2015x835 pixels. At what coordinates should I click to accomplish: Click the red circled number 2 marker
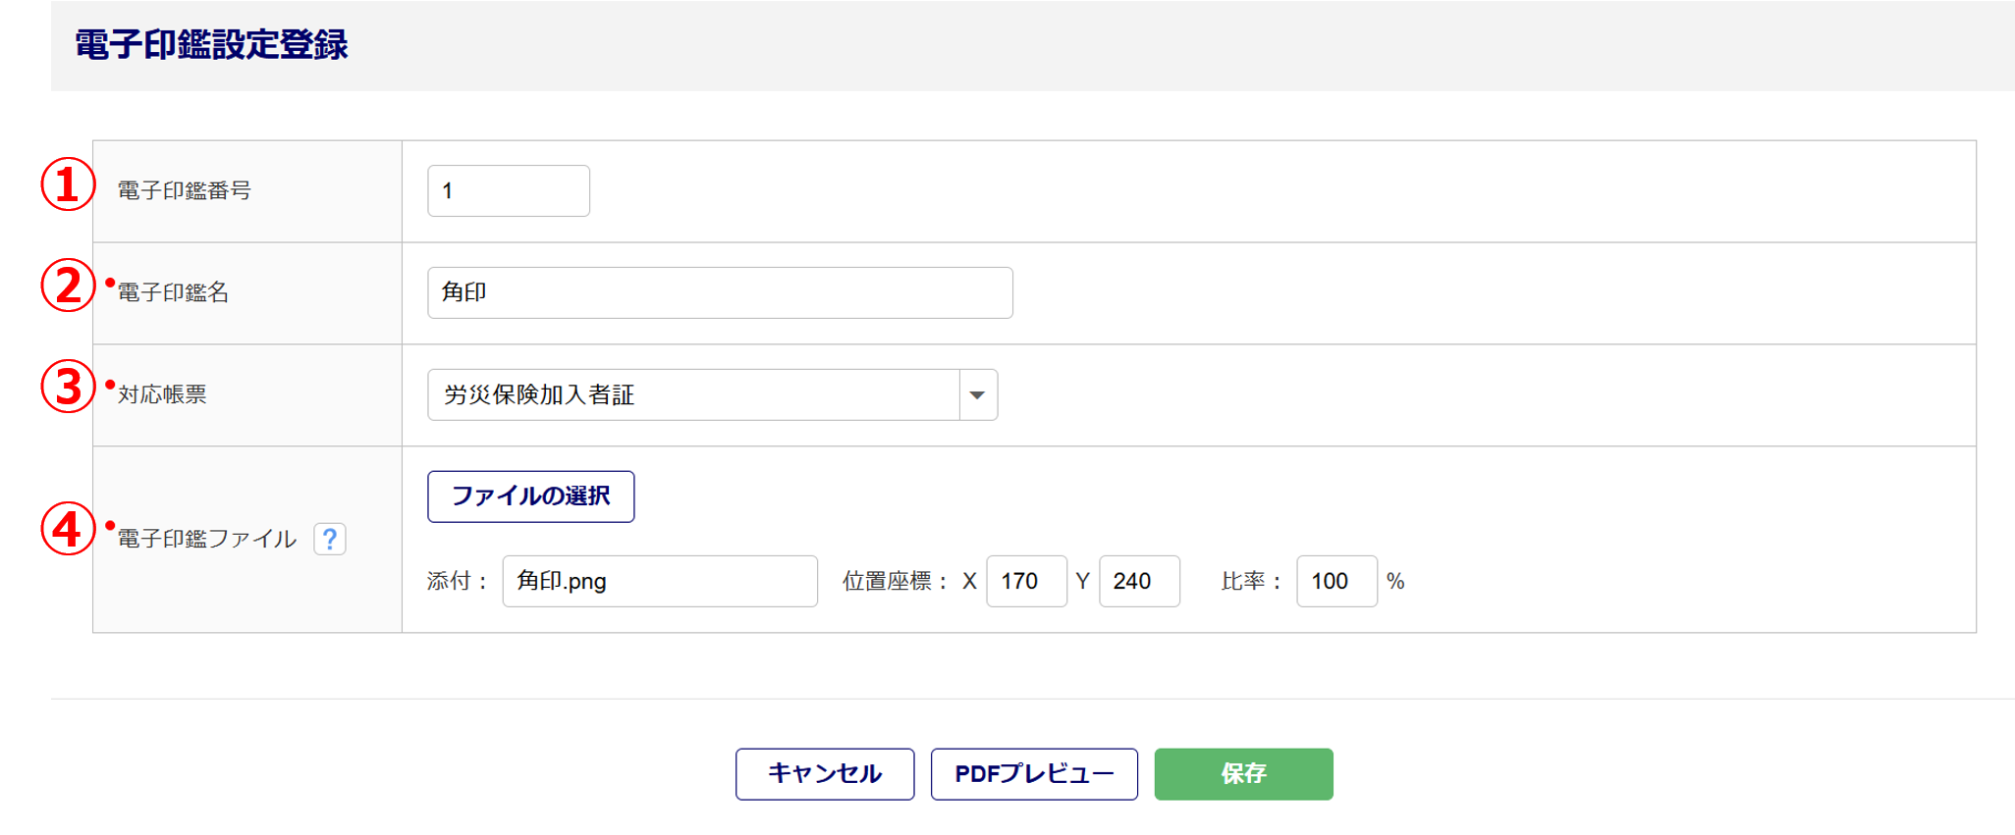point(67,287)
